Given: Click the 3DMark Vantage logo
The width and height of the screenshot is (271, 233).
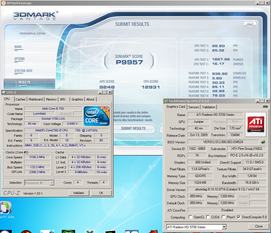Looking at the screenshot, I should pos(36,16).
